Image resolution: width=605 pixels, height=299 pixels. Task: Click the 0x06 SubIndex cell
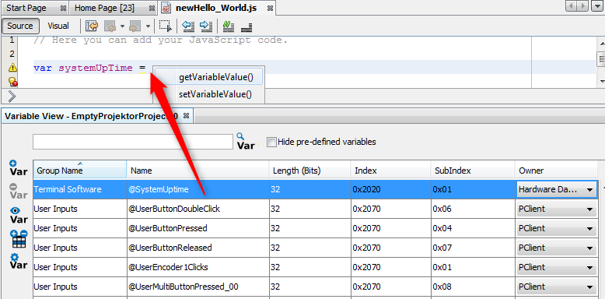(473, 209)
